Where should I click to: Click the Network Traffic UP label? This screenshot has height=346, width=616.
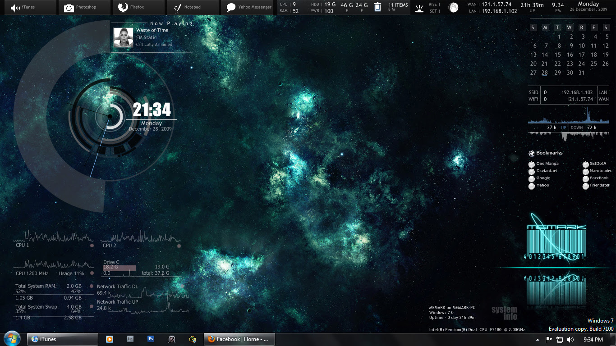(117, 302)
